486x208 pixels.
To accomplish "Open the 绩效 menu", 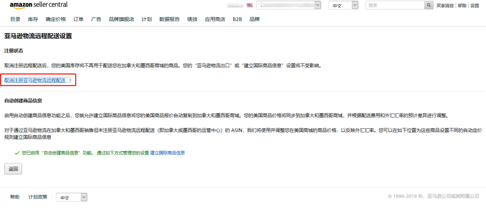I will click(x=192, y=19).
